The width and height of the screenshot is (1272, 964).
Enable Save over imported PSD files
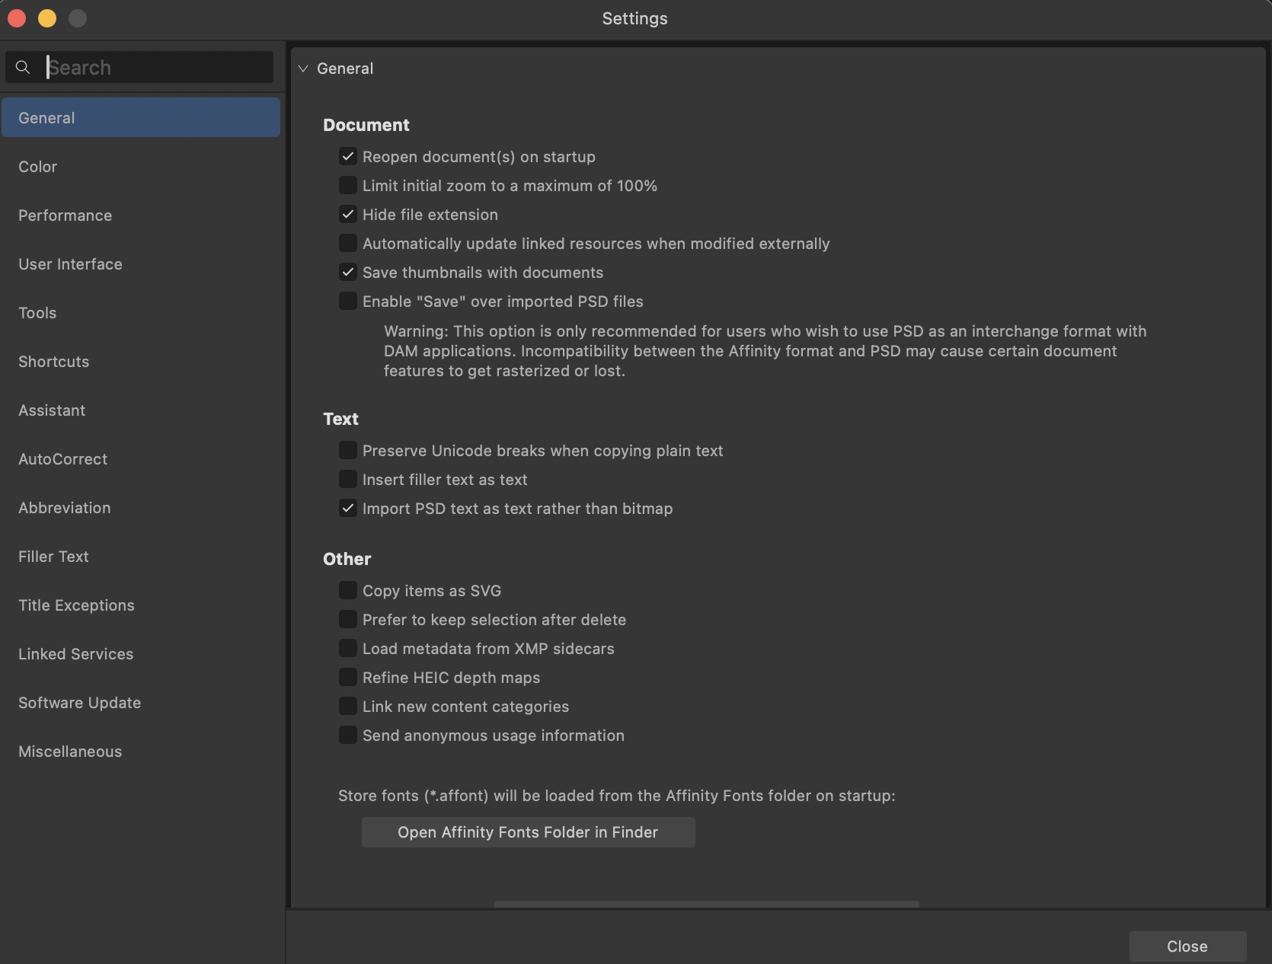348,302
